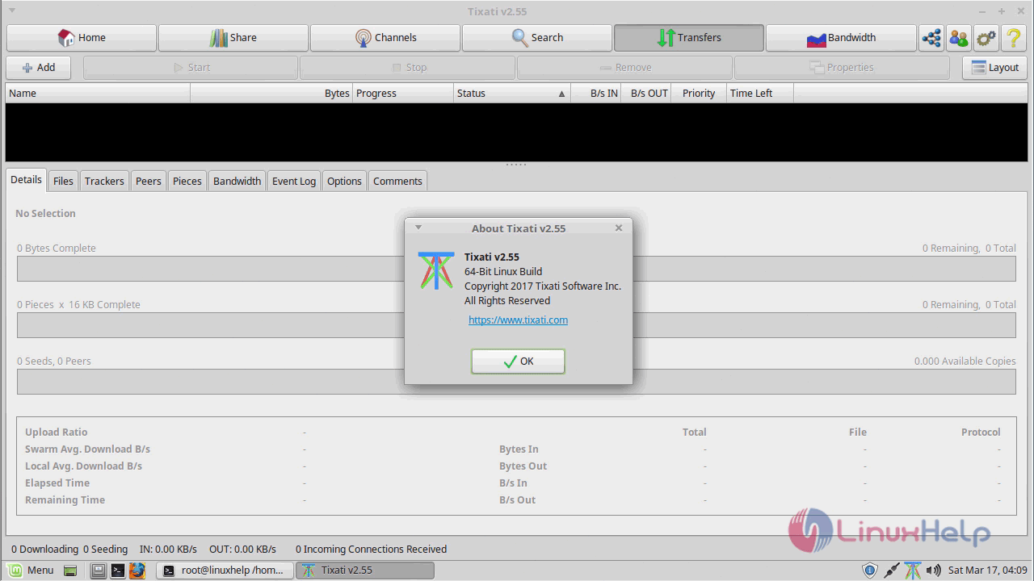Click the Tixati logo in About dialog
The image size is (1034, 581).
click(x=436, y=270)
